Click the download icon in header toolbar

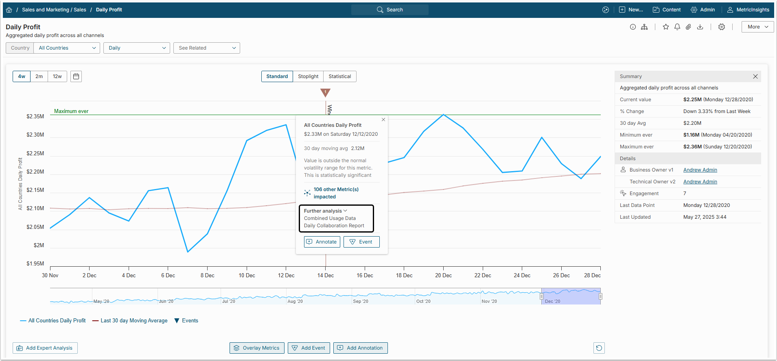700,27
